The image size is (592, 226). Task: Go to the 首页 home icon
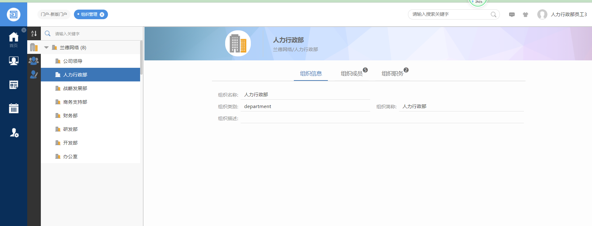[x=14, y=39]
